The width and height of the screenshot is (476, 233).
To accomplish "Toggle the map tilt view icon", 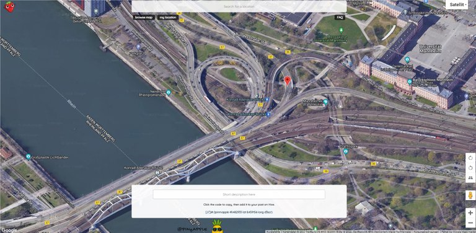I will click(470, 177).
